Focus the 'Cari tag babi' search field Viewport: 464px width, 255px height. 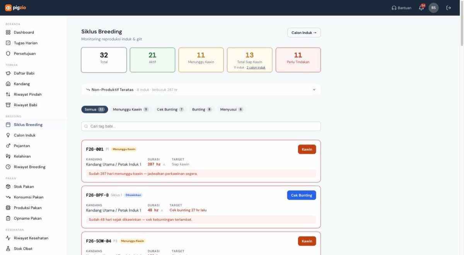201,126
